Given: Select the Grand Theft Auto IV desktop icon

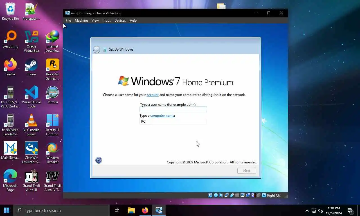Looking at the screenshot, I should pyautogui.click(x=53, y=181).
